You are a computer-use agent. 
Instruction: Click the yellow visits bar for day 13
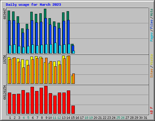(63, 70)
